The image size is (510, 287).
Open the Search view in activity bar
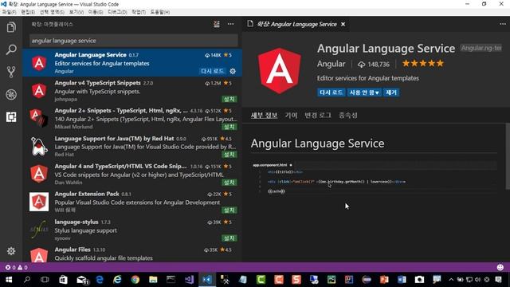pyautogui.click(x=11, y=49)
